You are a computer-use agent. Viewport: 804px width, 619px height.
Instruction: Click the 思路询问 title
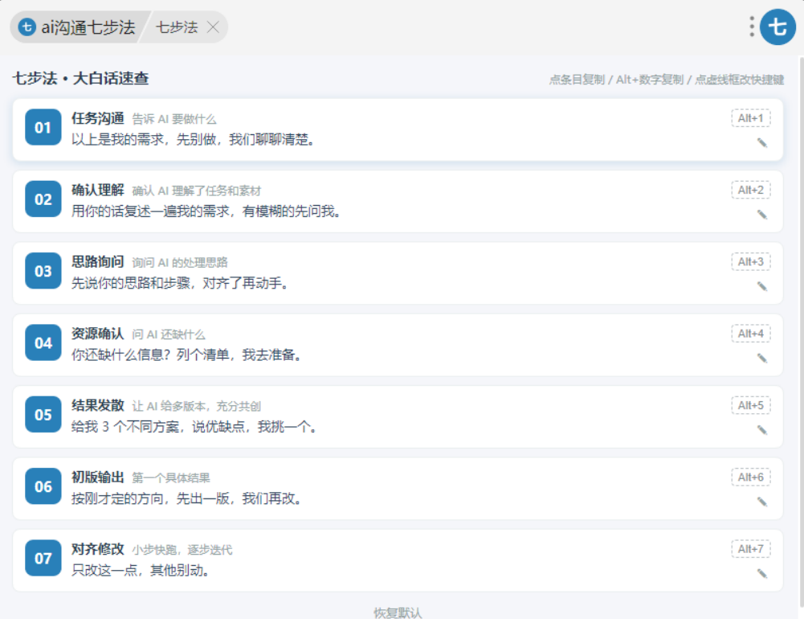[97, 262]
